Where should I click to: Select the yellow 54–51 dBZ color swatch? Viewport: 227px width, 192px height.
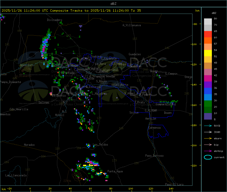click(208, 53)
